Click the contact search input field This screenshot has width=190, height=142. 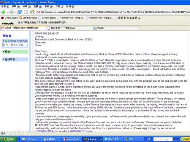(x=15, y=45)
